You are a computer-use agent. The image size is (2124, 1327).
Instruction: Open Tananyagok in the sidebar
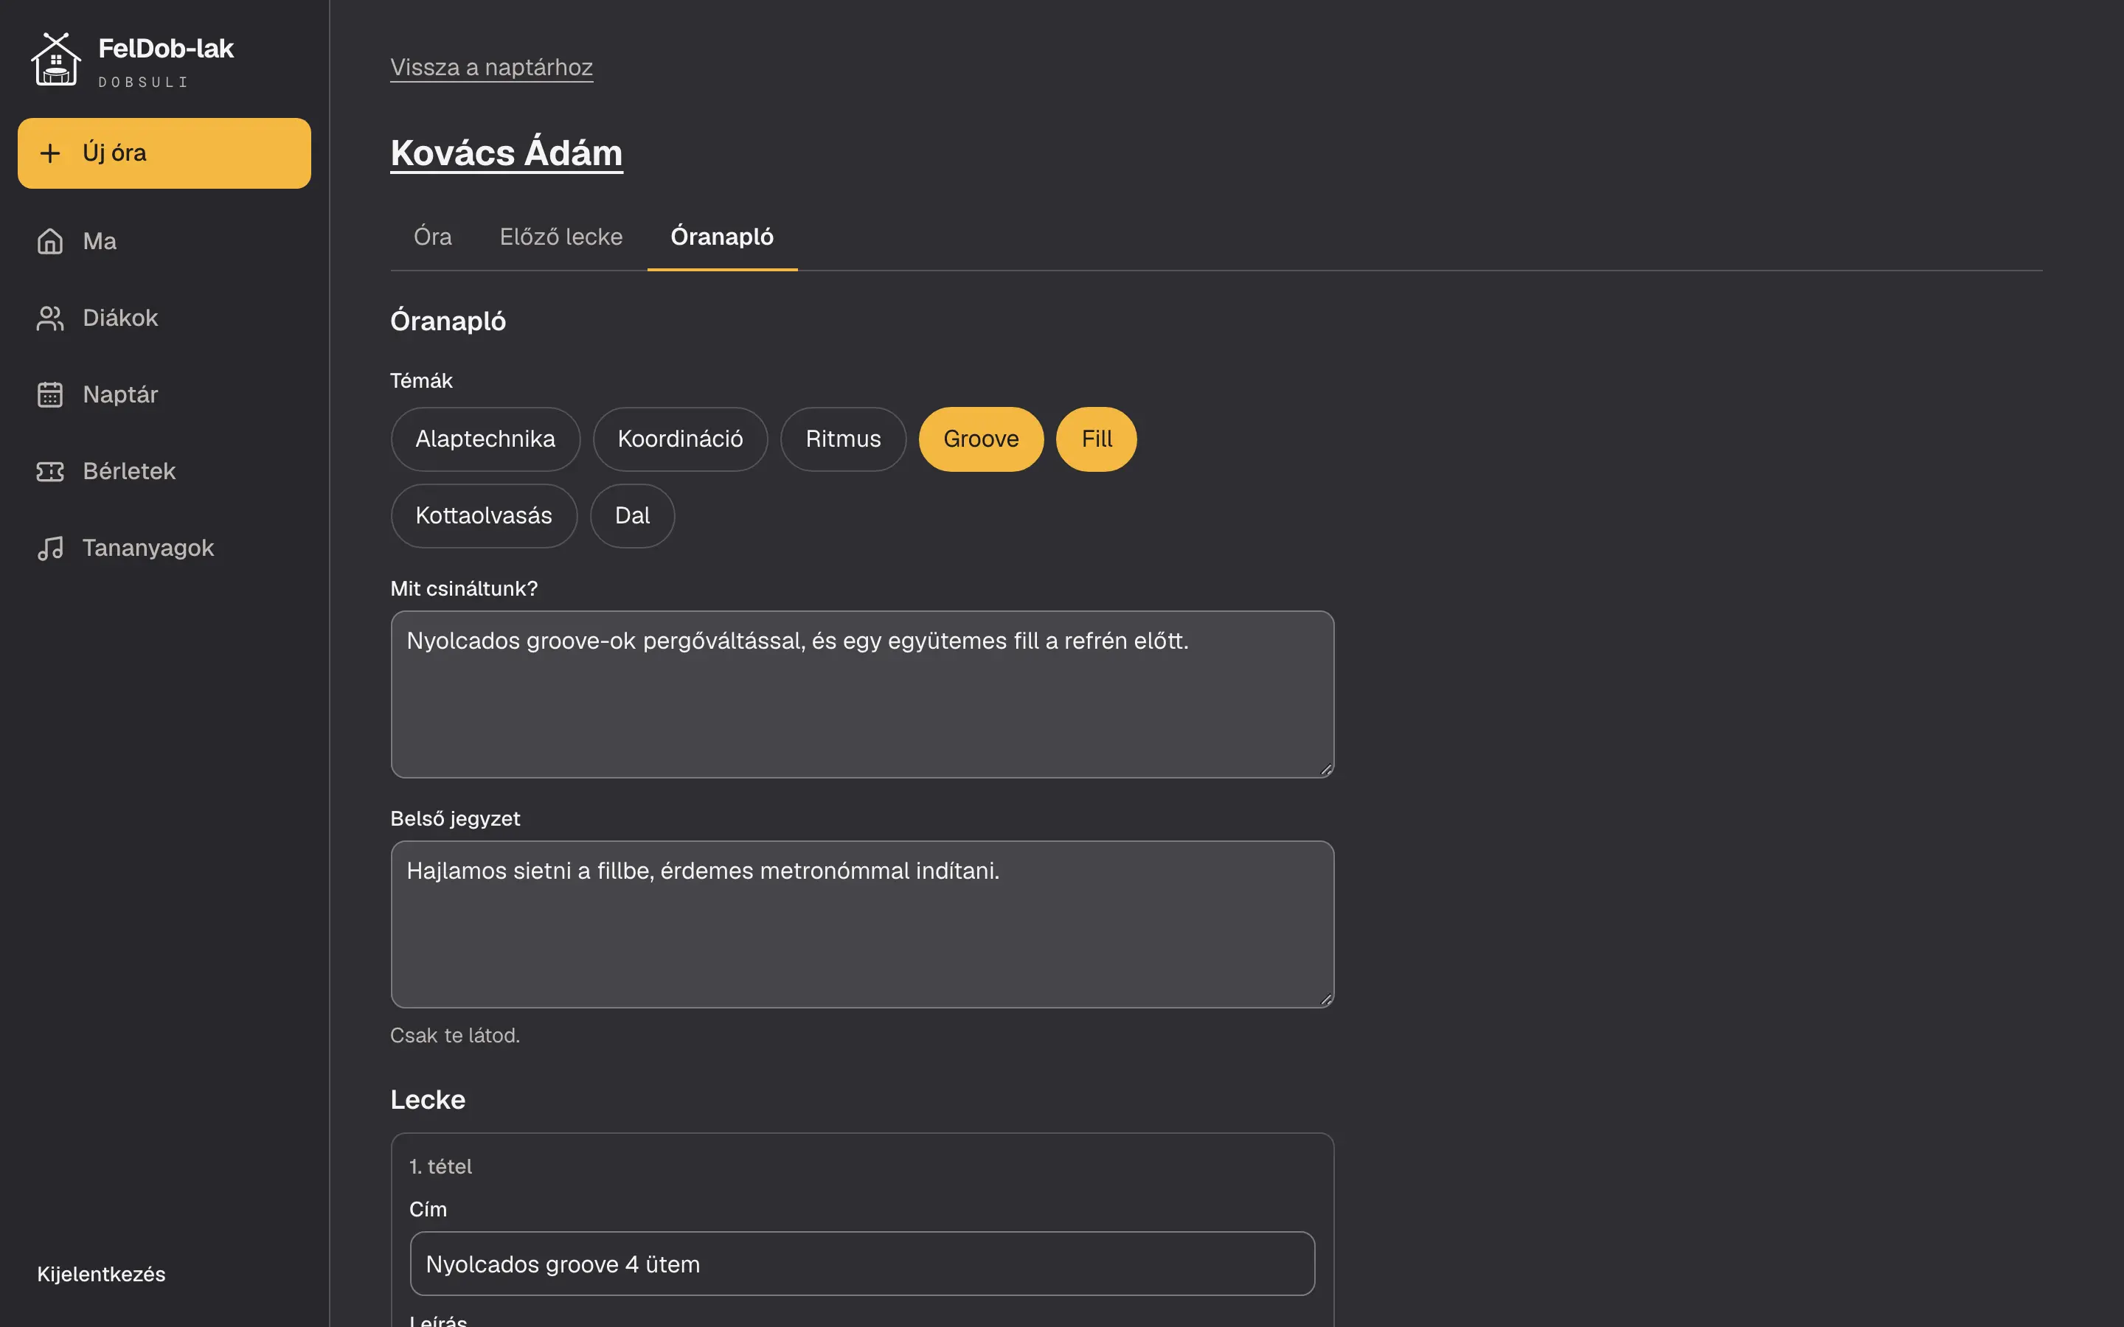coord(164,548)
